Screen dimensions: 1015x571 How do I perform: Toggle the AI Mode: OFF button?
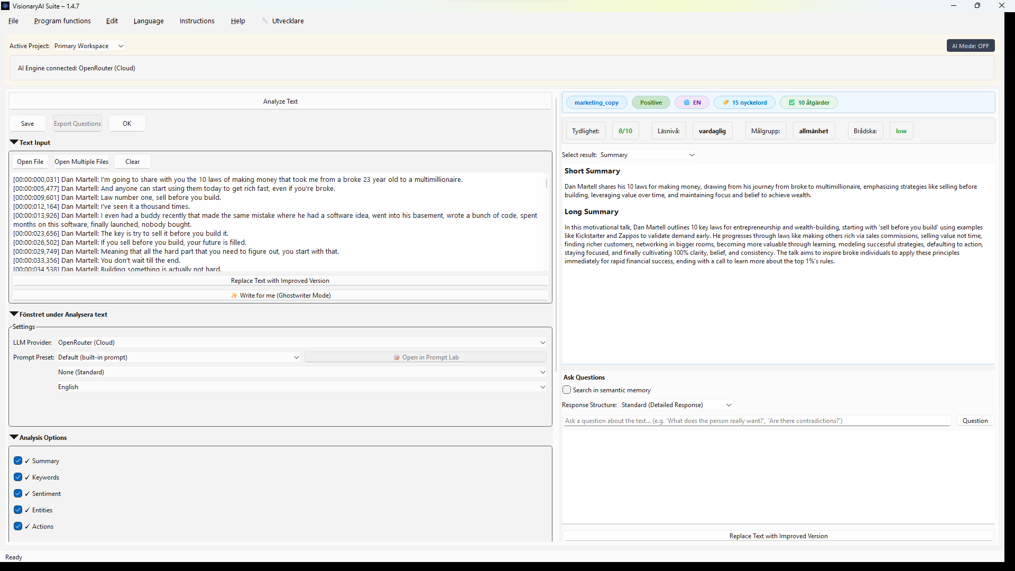tap(970, 46)
